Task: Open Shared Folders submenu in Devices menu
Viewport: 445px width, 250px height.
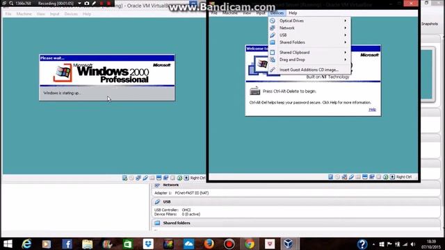Action: pos(309,42)
